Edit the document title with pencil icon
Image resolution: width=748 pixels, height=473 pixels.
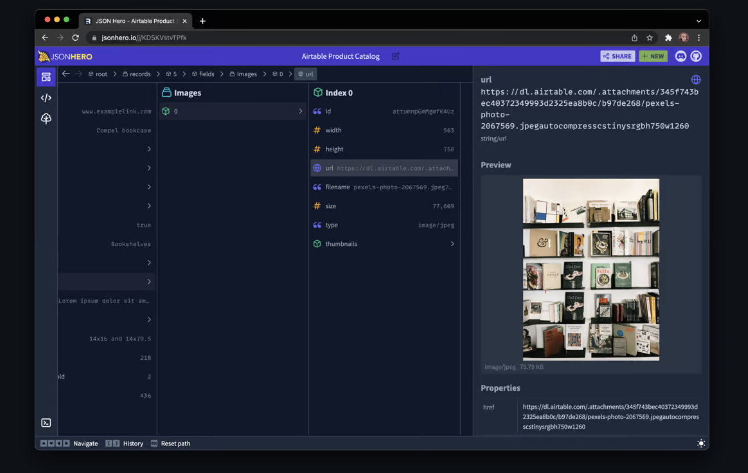395,56
